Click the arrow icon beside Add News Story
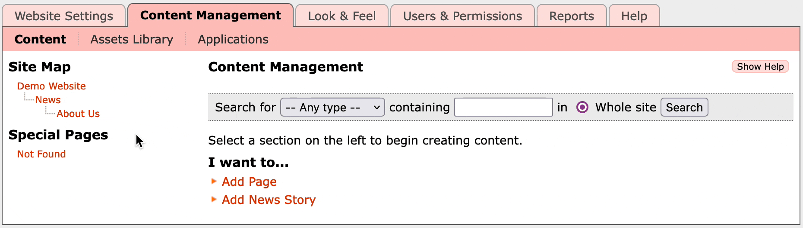 pyautogui.click(x=214, y=200)
